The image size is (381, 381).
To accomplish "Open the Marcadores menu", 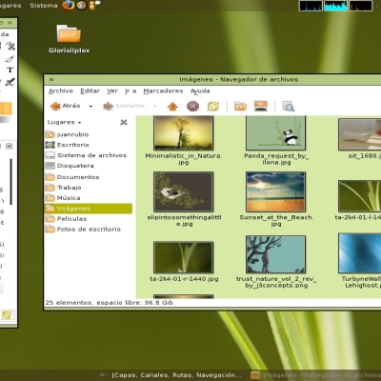I will click(163, 91).
